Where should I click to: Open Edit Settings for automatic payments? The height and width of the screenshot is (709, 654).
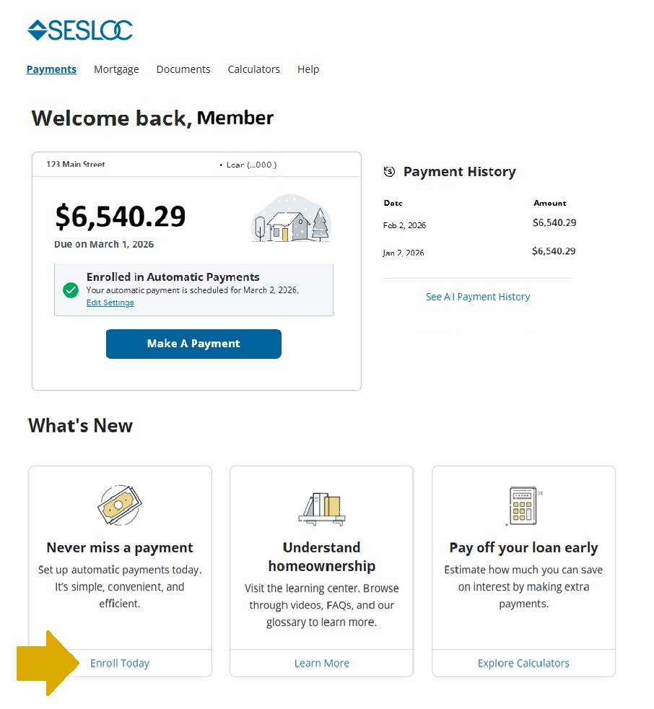click(x=110, y=303)
